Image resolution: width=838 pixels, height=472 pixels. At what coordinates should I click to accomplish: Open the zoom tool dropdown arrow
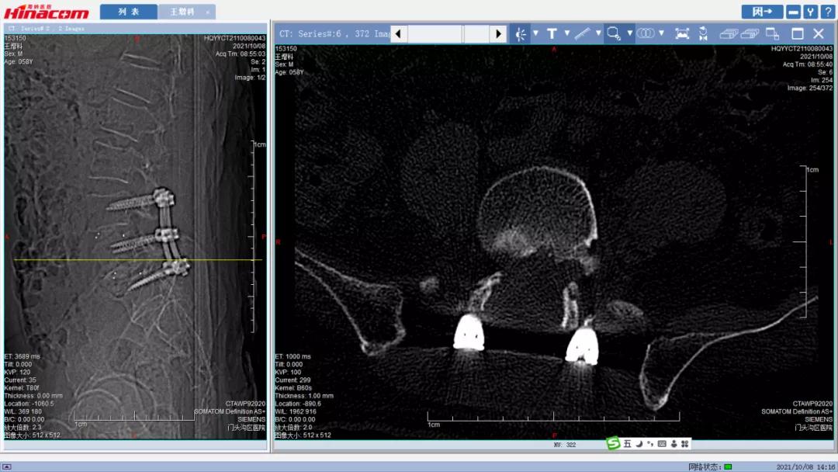pyautogui.click(x=629, y=33)
